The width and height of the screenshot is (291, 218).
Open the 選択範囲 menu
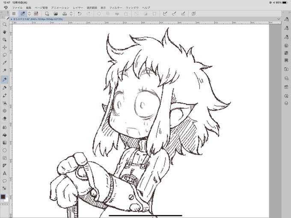click(92, 8)
